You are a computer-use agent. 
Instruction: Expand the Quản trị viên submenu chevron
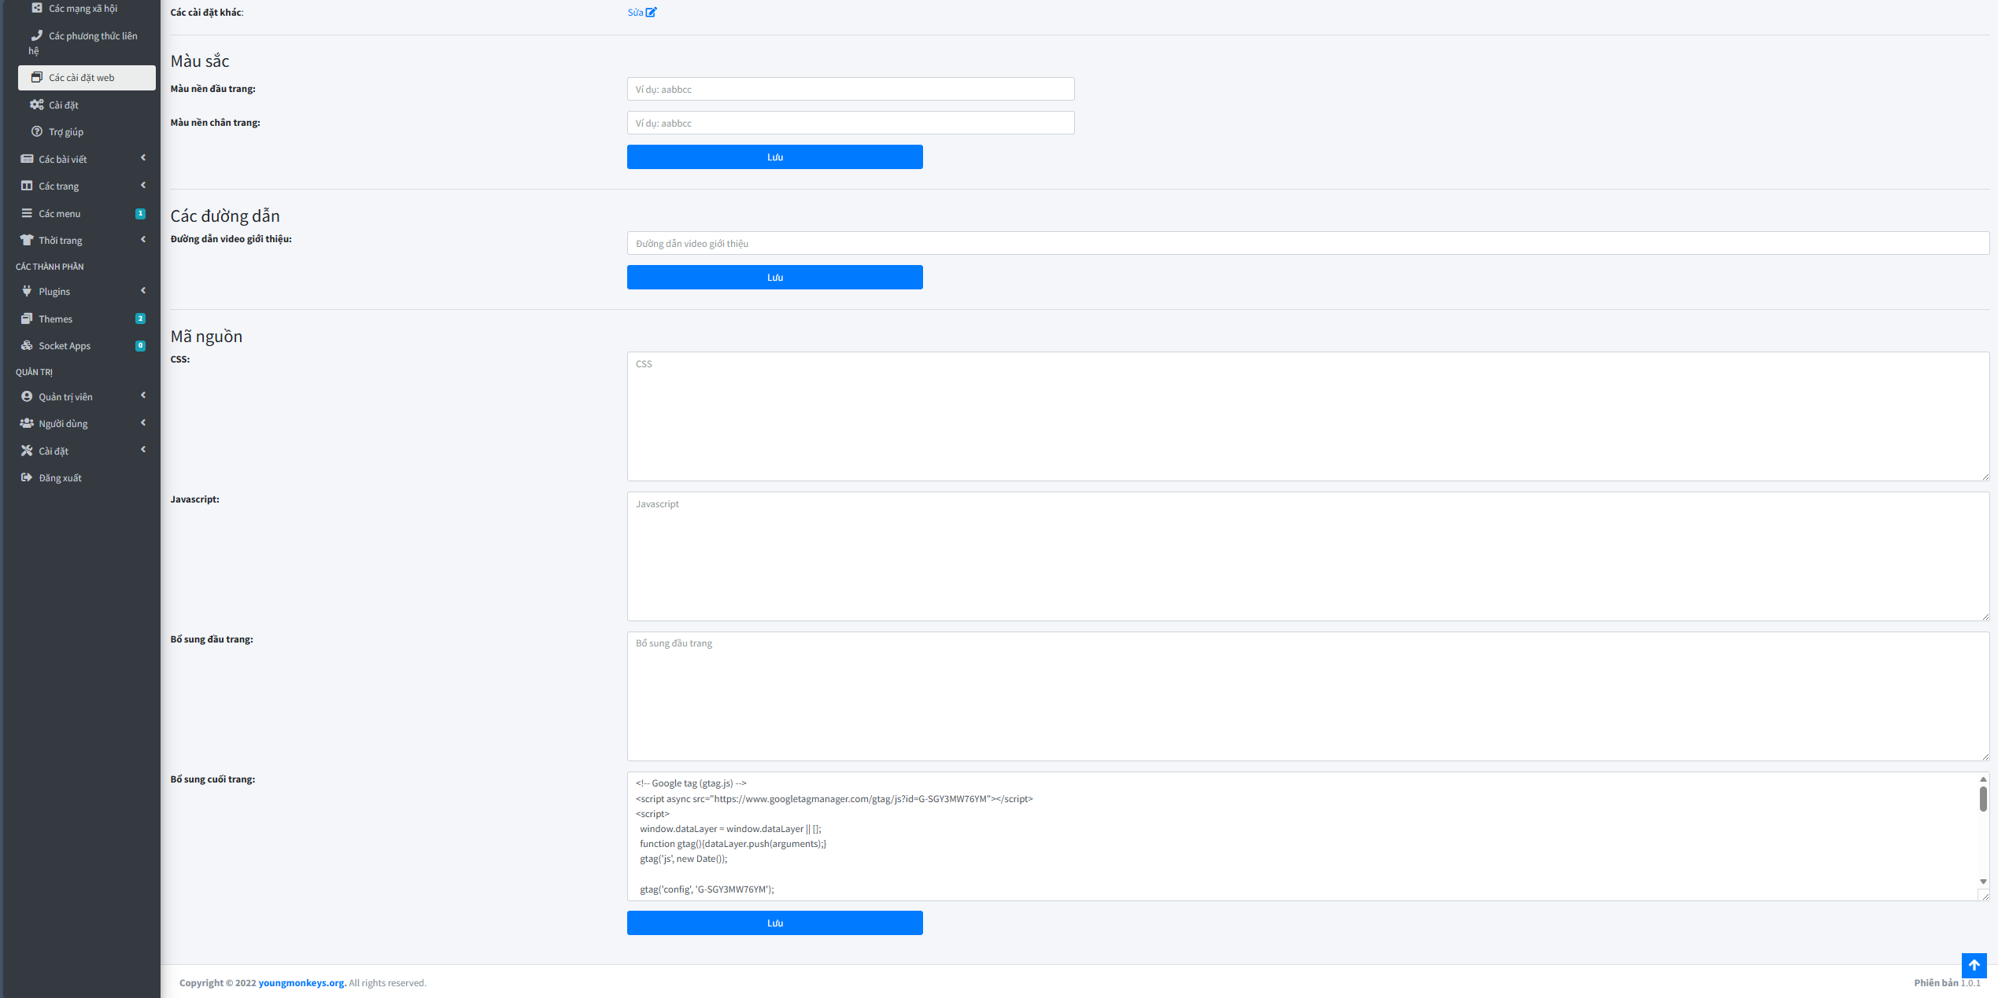143,396
